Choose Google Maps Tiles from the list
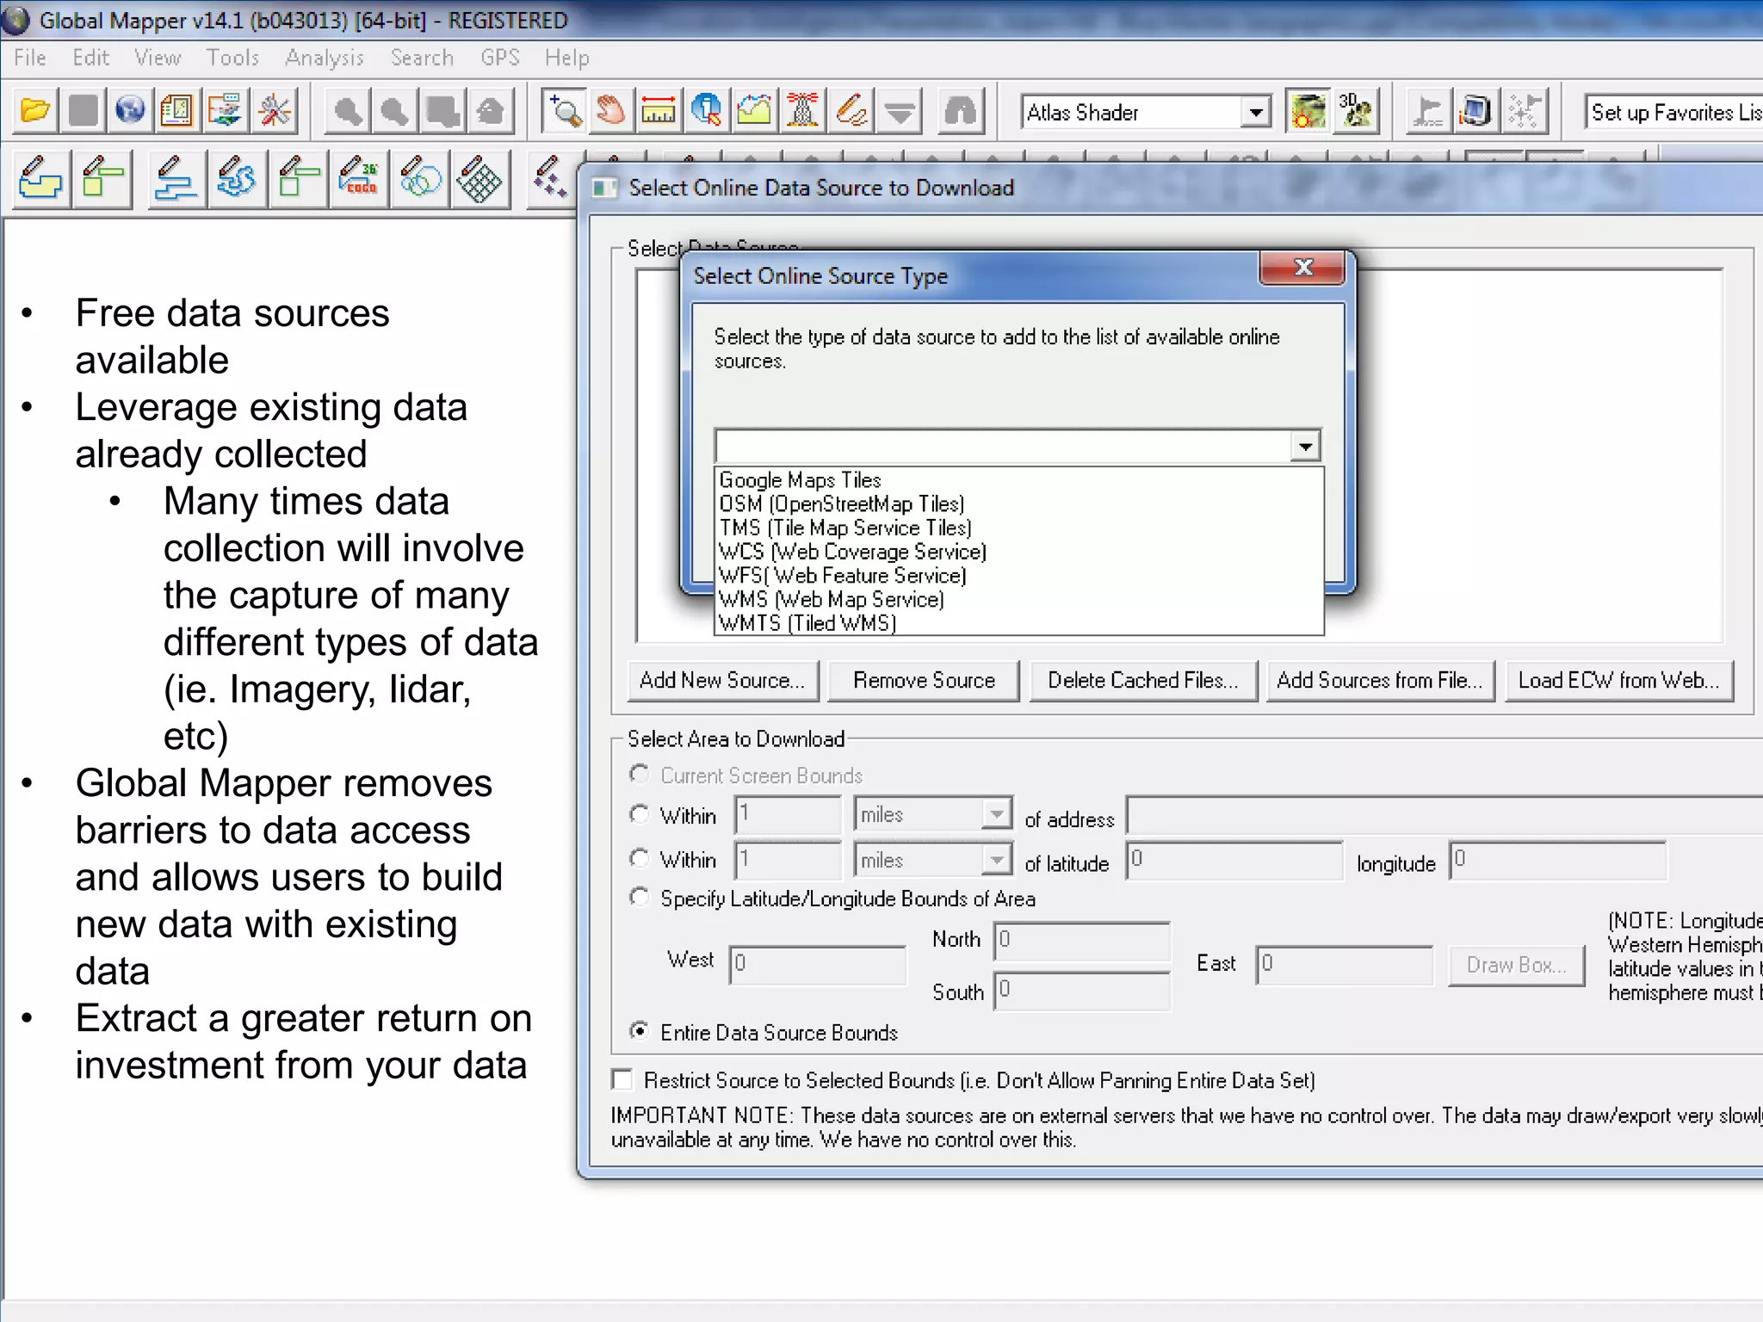This screenshot has height=1322, width=1763. 1018,480
